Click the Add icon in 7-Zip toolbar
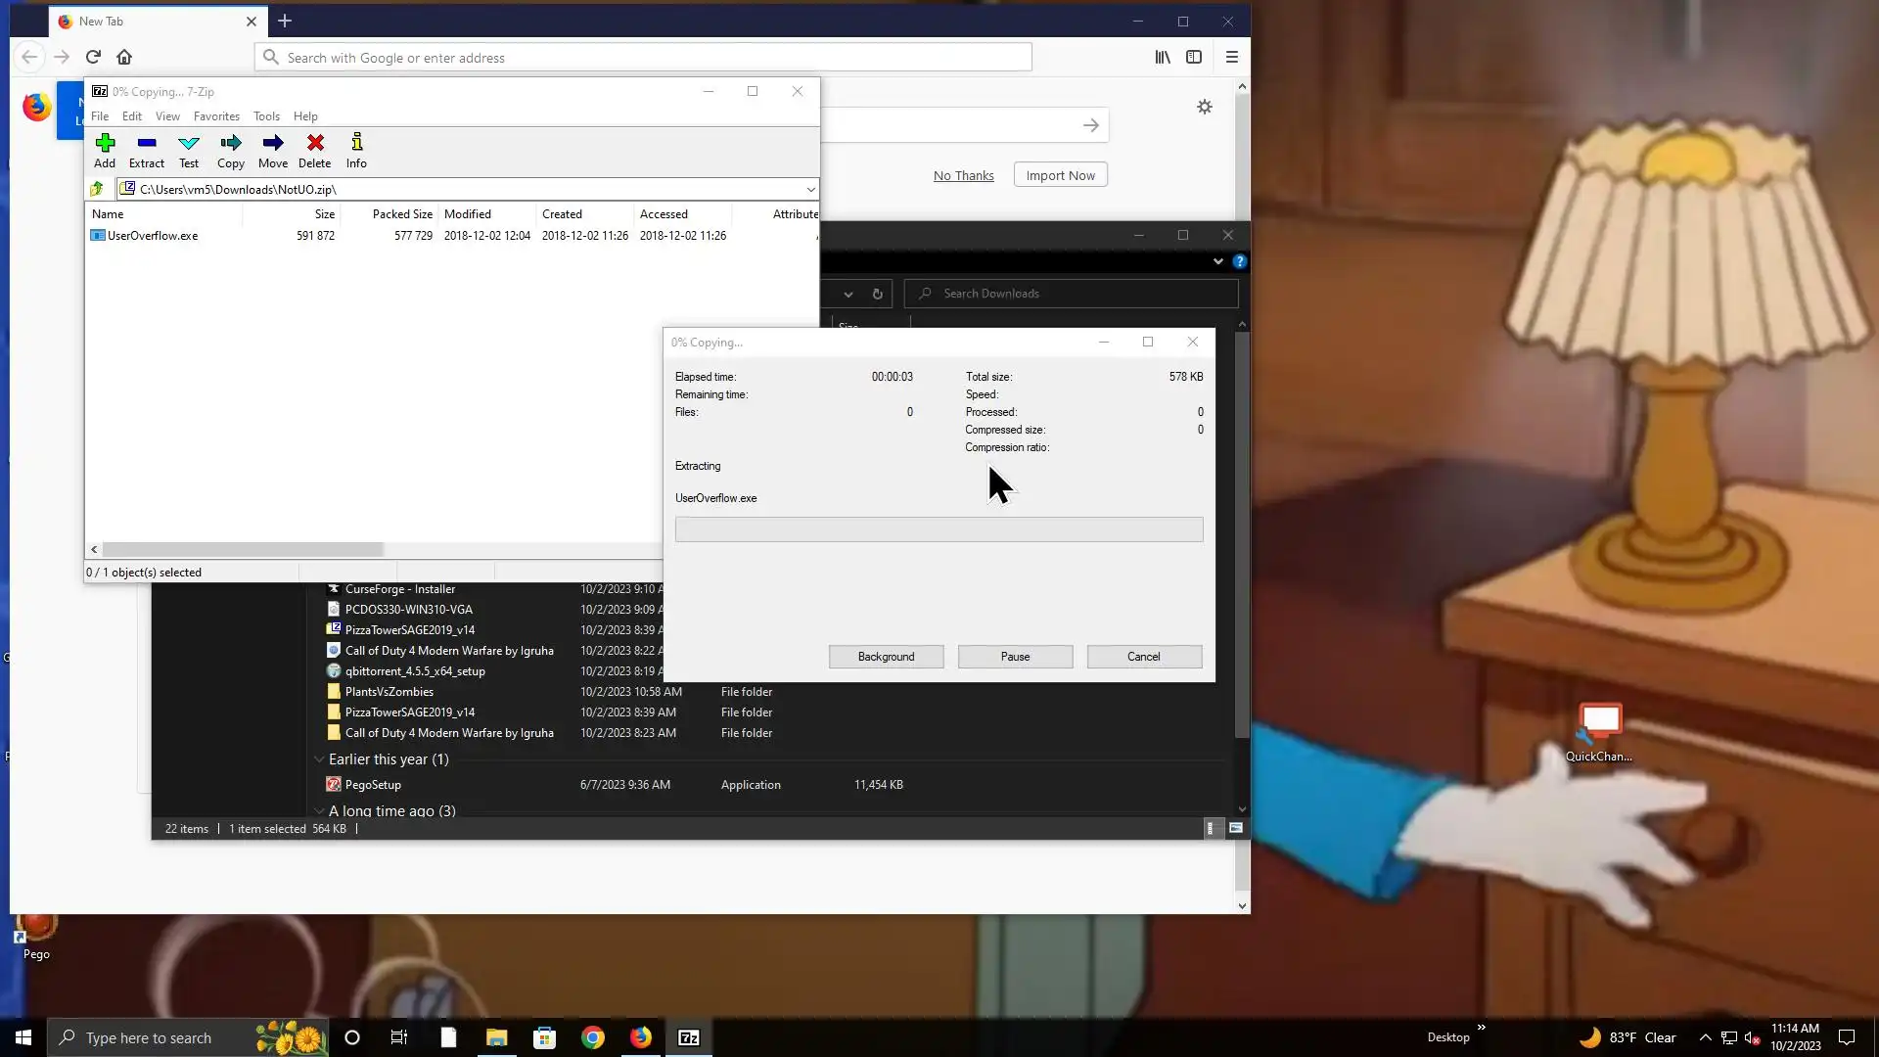The width and height of the screenshot is (1879, 1057). (105, 143)
